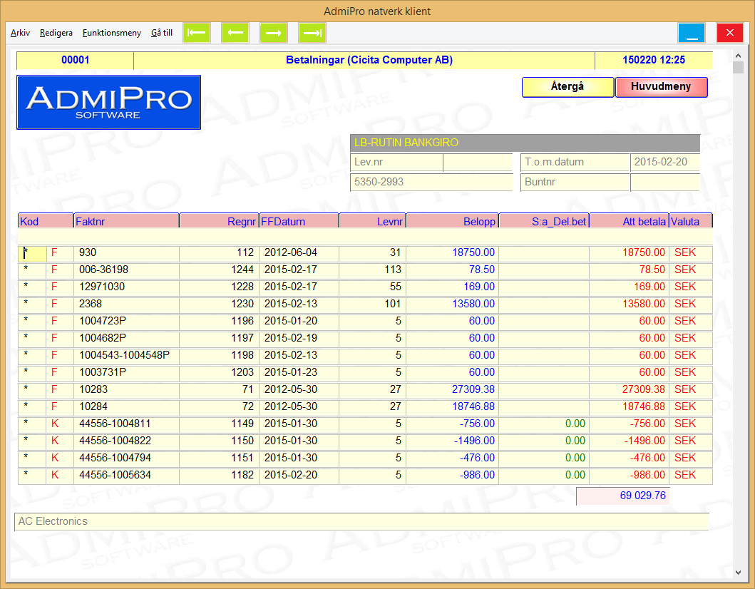Open the Redigera menu
755x589 pixels.
click(x=56, y=33)
